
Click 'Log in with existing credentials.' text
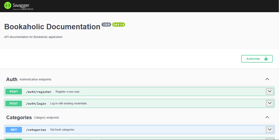69,103
